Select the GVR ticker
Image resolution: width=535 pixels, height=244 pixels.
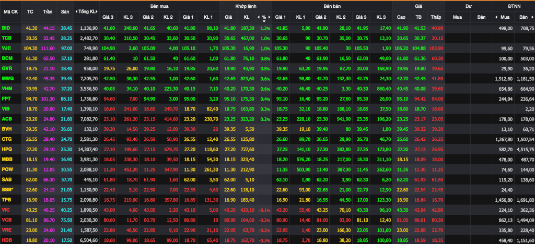pyautogui.click(x=6, y=68)
